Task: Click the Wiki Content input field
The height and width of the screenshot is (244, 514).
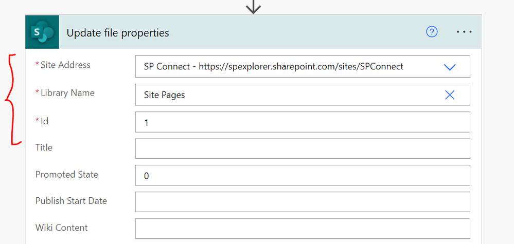Action: [303, 228]
